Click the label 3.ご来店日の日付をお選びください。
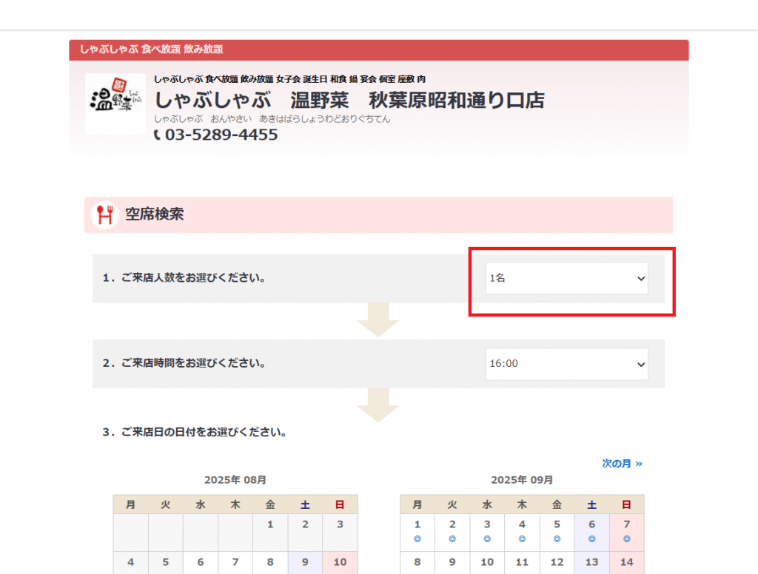 click(195, 432)
